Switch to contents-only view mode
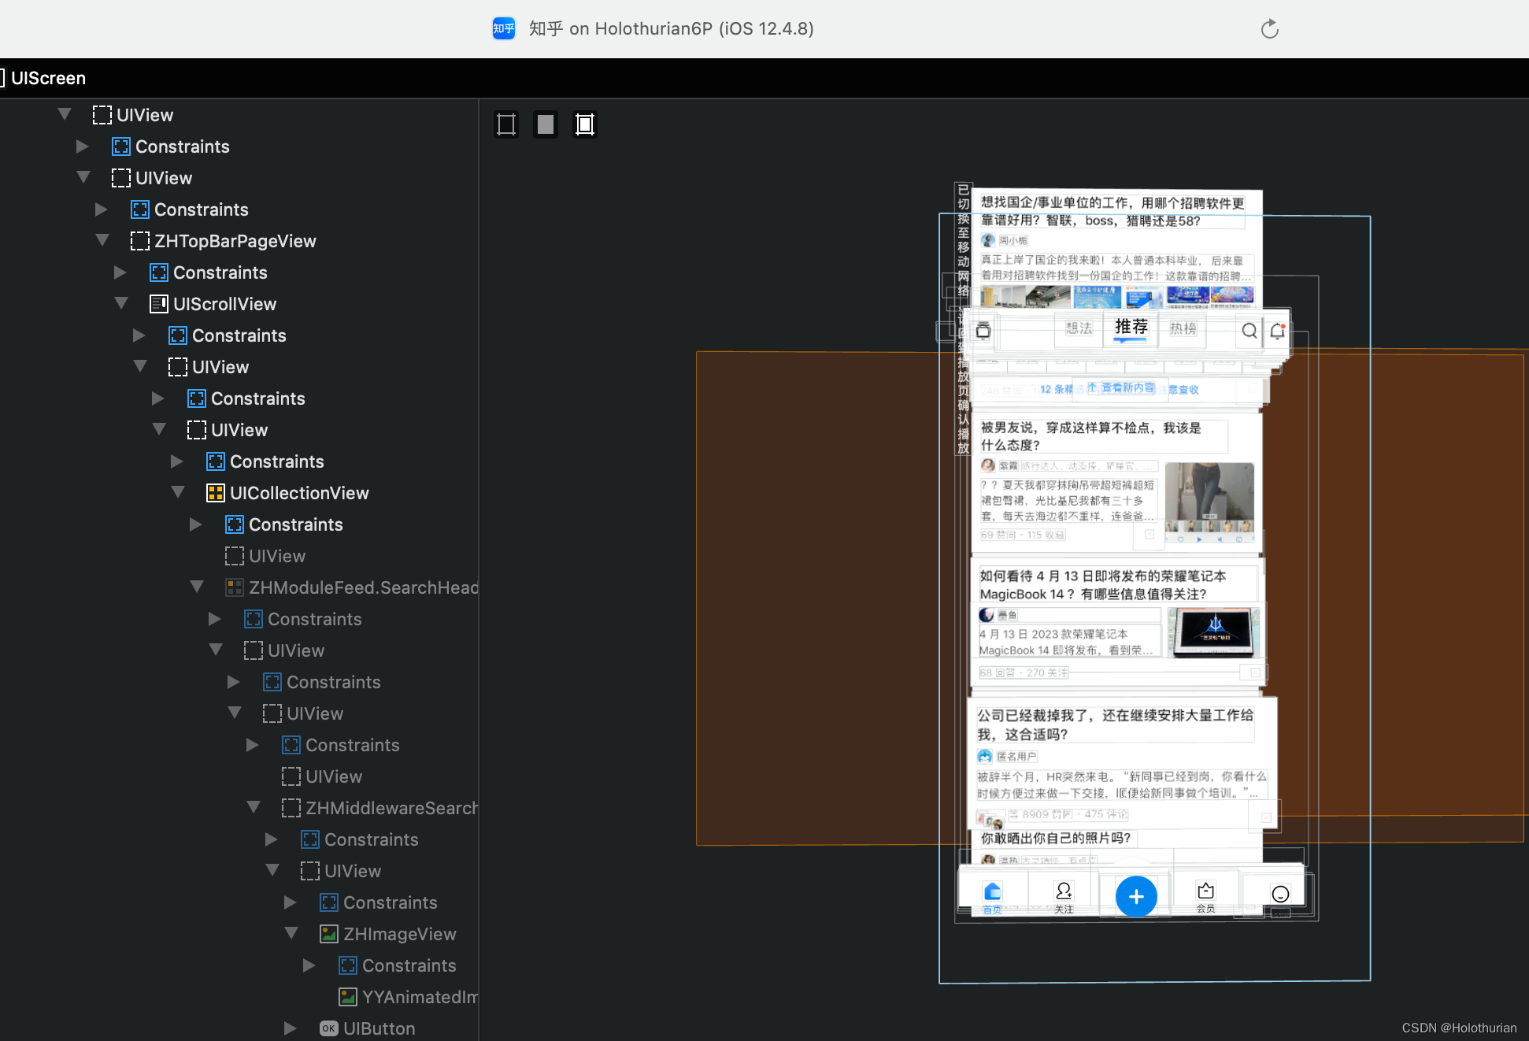The image size is (1529, 1041). coord(545,124)
